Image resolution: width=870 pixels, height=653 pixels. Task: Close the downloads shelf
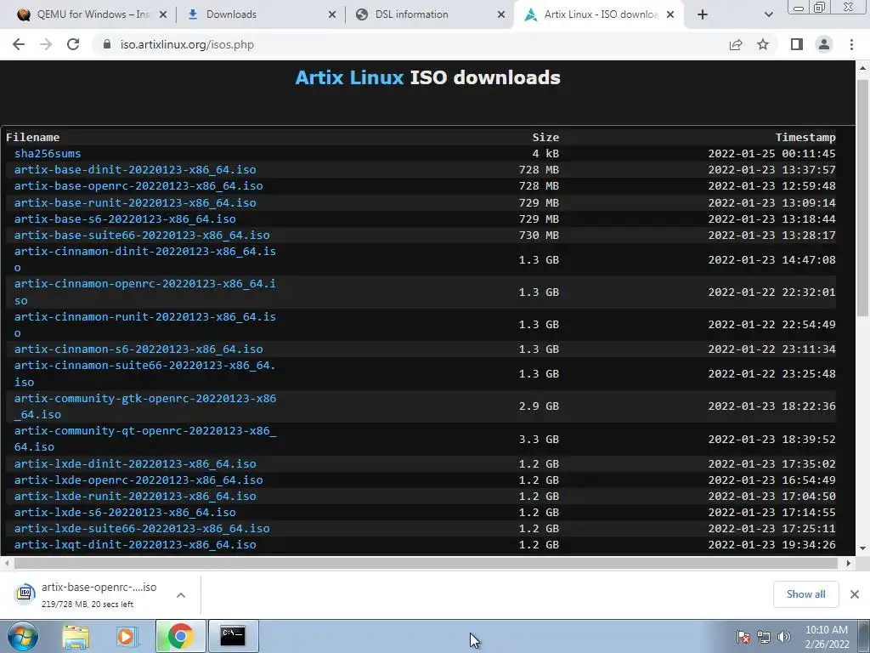pyautogui.click(x=855, y=594)
